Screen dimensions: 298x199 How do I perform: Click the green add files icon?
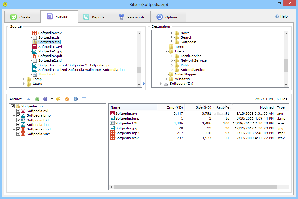coord(37,99)
